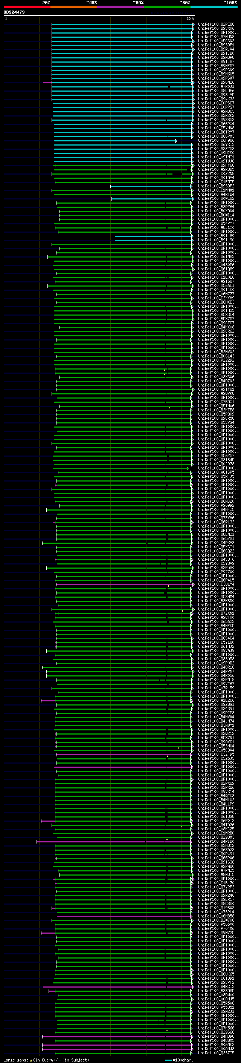Select the UniRef100_A5C3N2 entry

click(216, 41)
